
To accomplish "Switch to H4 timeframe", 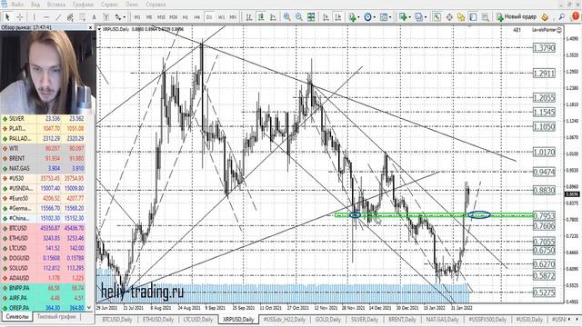I will pyautogui.click(x=197, y=17).
